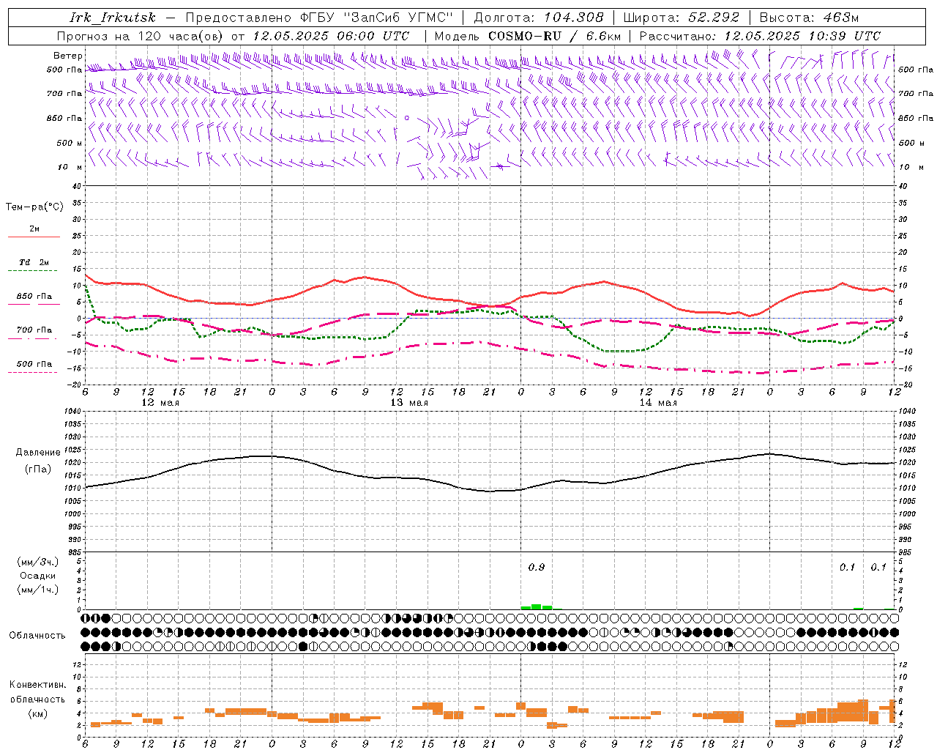Image resolution: width=937 pixels, height=750 pixels.
Task: Click 'Рассчитано: 12.05.2025 10:39 UTC' text
Action: (760, 36)
